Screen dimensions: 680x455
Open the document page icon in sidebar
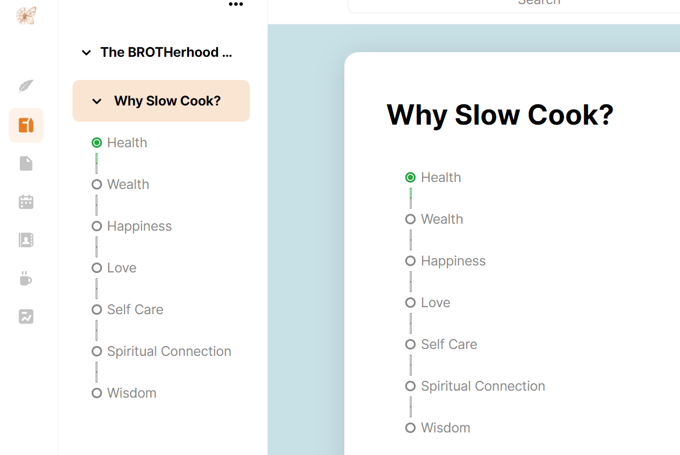(26, 163)
